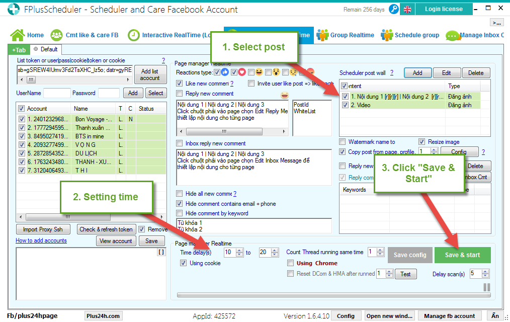Toggle the Like reaction checkbox
Screen dimensions: 510x322
217,72
